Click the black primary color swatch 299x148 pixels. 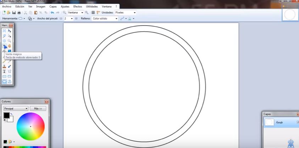[x=6, y=115]
